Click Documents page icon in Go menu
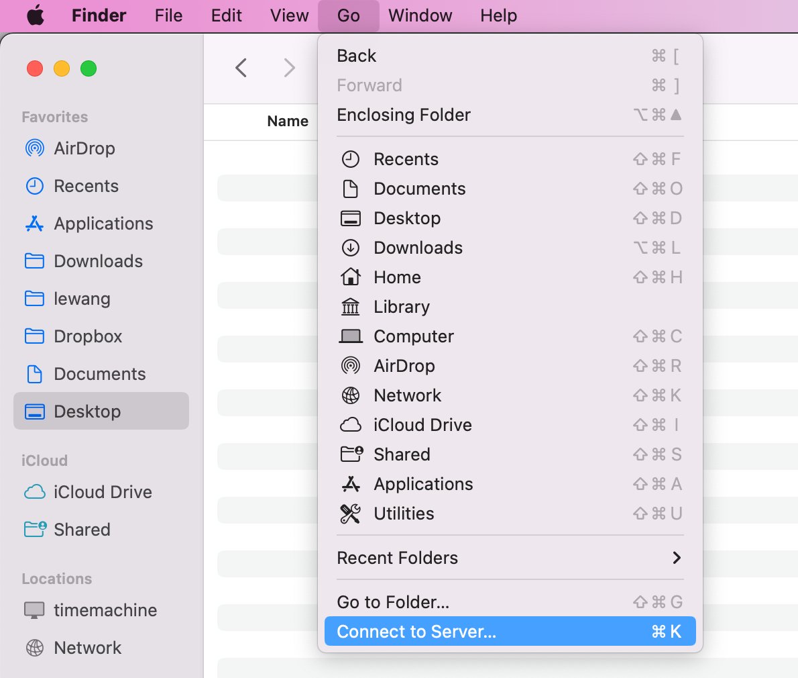Viewport: 798px width, 678px height. click(x=350, y=189)
